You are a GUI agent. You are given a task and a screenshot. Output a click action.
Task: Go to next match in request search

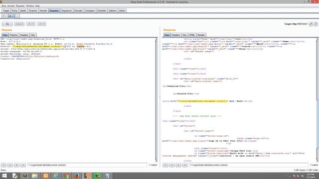click(23, 165)
